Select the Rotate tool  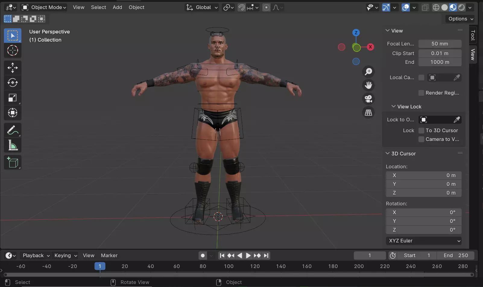coord(12,83)
